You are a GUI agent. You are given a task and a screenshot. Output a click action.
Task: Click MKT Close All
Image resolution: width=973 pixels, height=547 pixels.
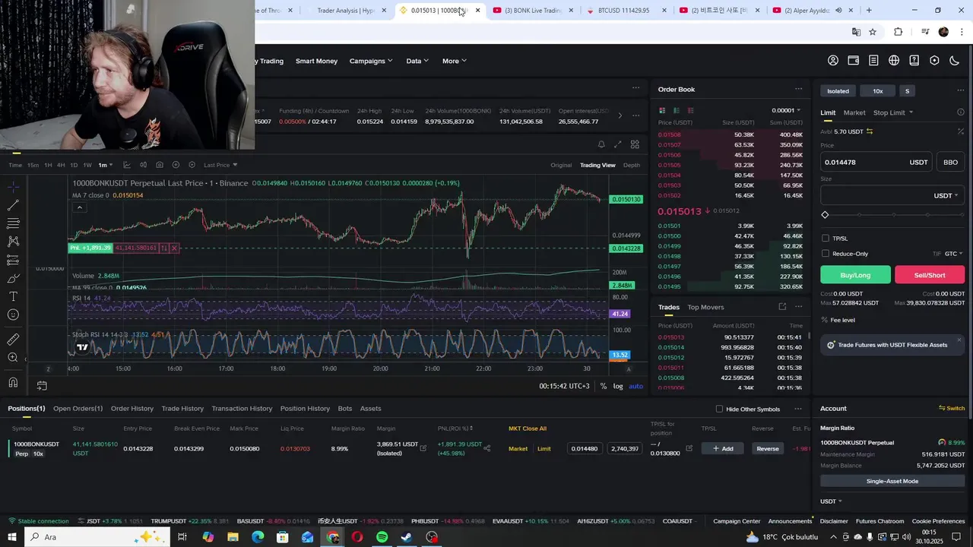[528, 428]
